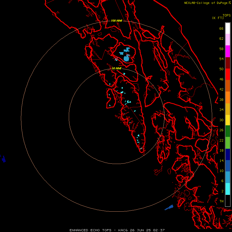Click the '02:37' timestamp

point(159,230)
